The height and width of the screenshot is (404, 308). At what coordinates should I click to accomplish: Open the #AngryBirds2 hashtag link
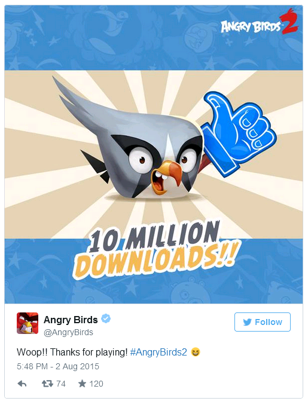(x=158, y=352)
